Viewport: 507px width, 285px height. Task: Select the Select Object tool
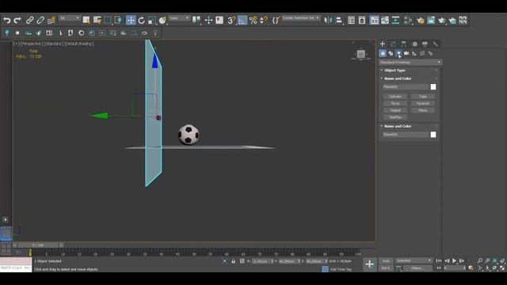(86, 21)
